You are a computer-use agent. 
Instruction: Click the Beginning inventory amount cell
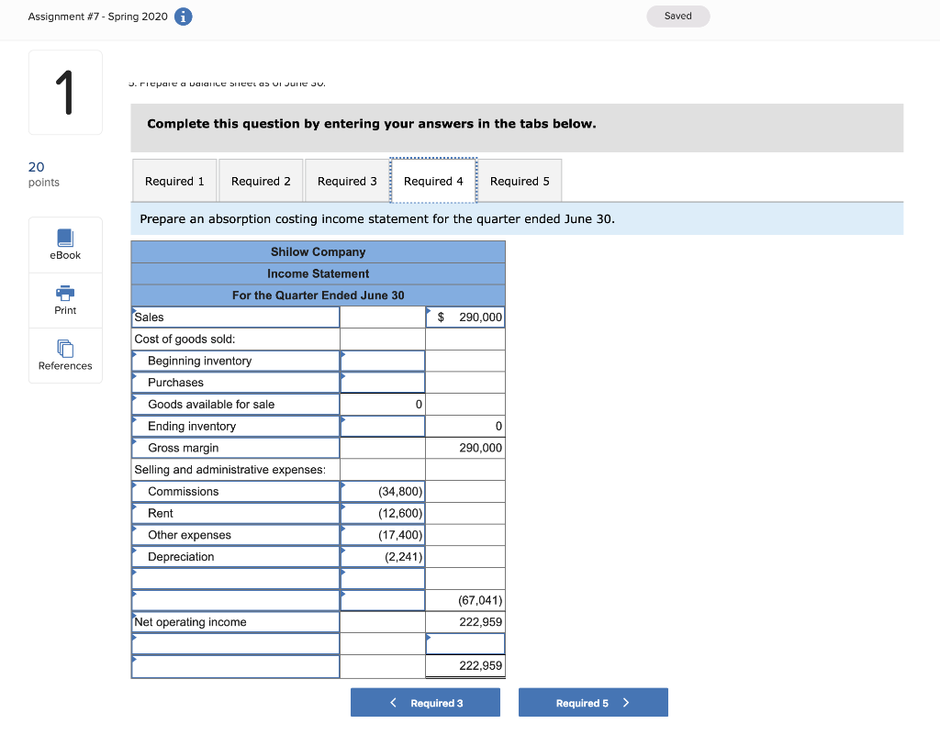(382, 361)
